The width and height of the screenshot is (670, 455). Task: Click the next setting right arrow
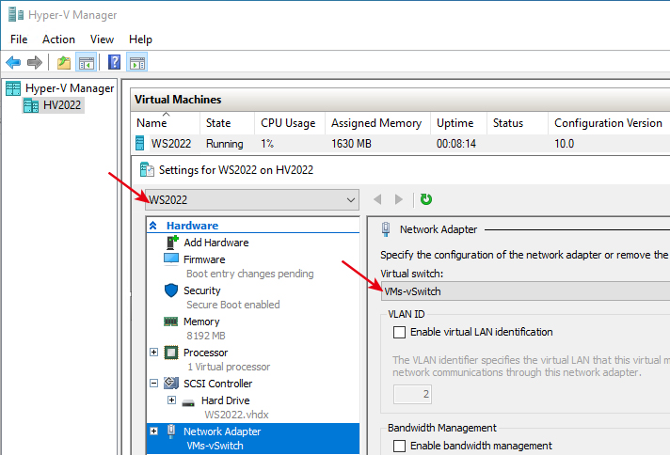[x=399, y=199]
